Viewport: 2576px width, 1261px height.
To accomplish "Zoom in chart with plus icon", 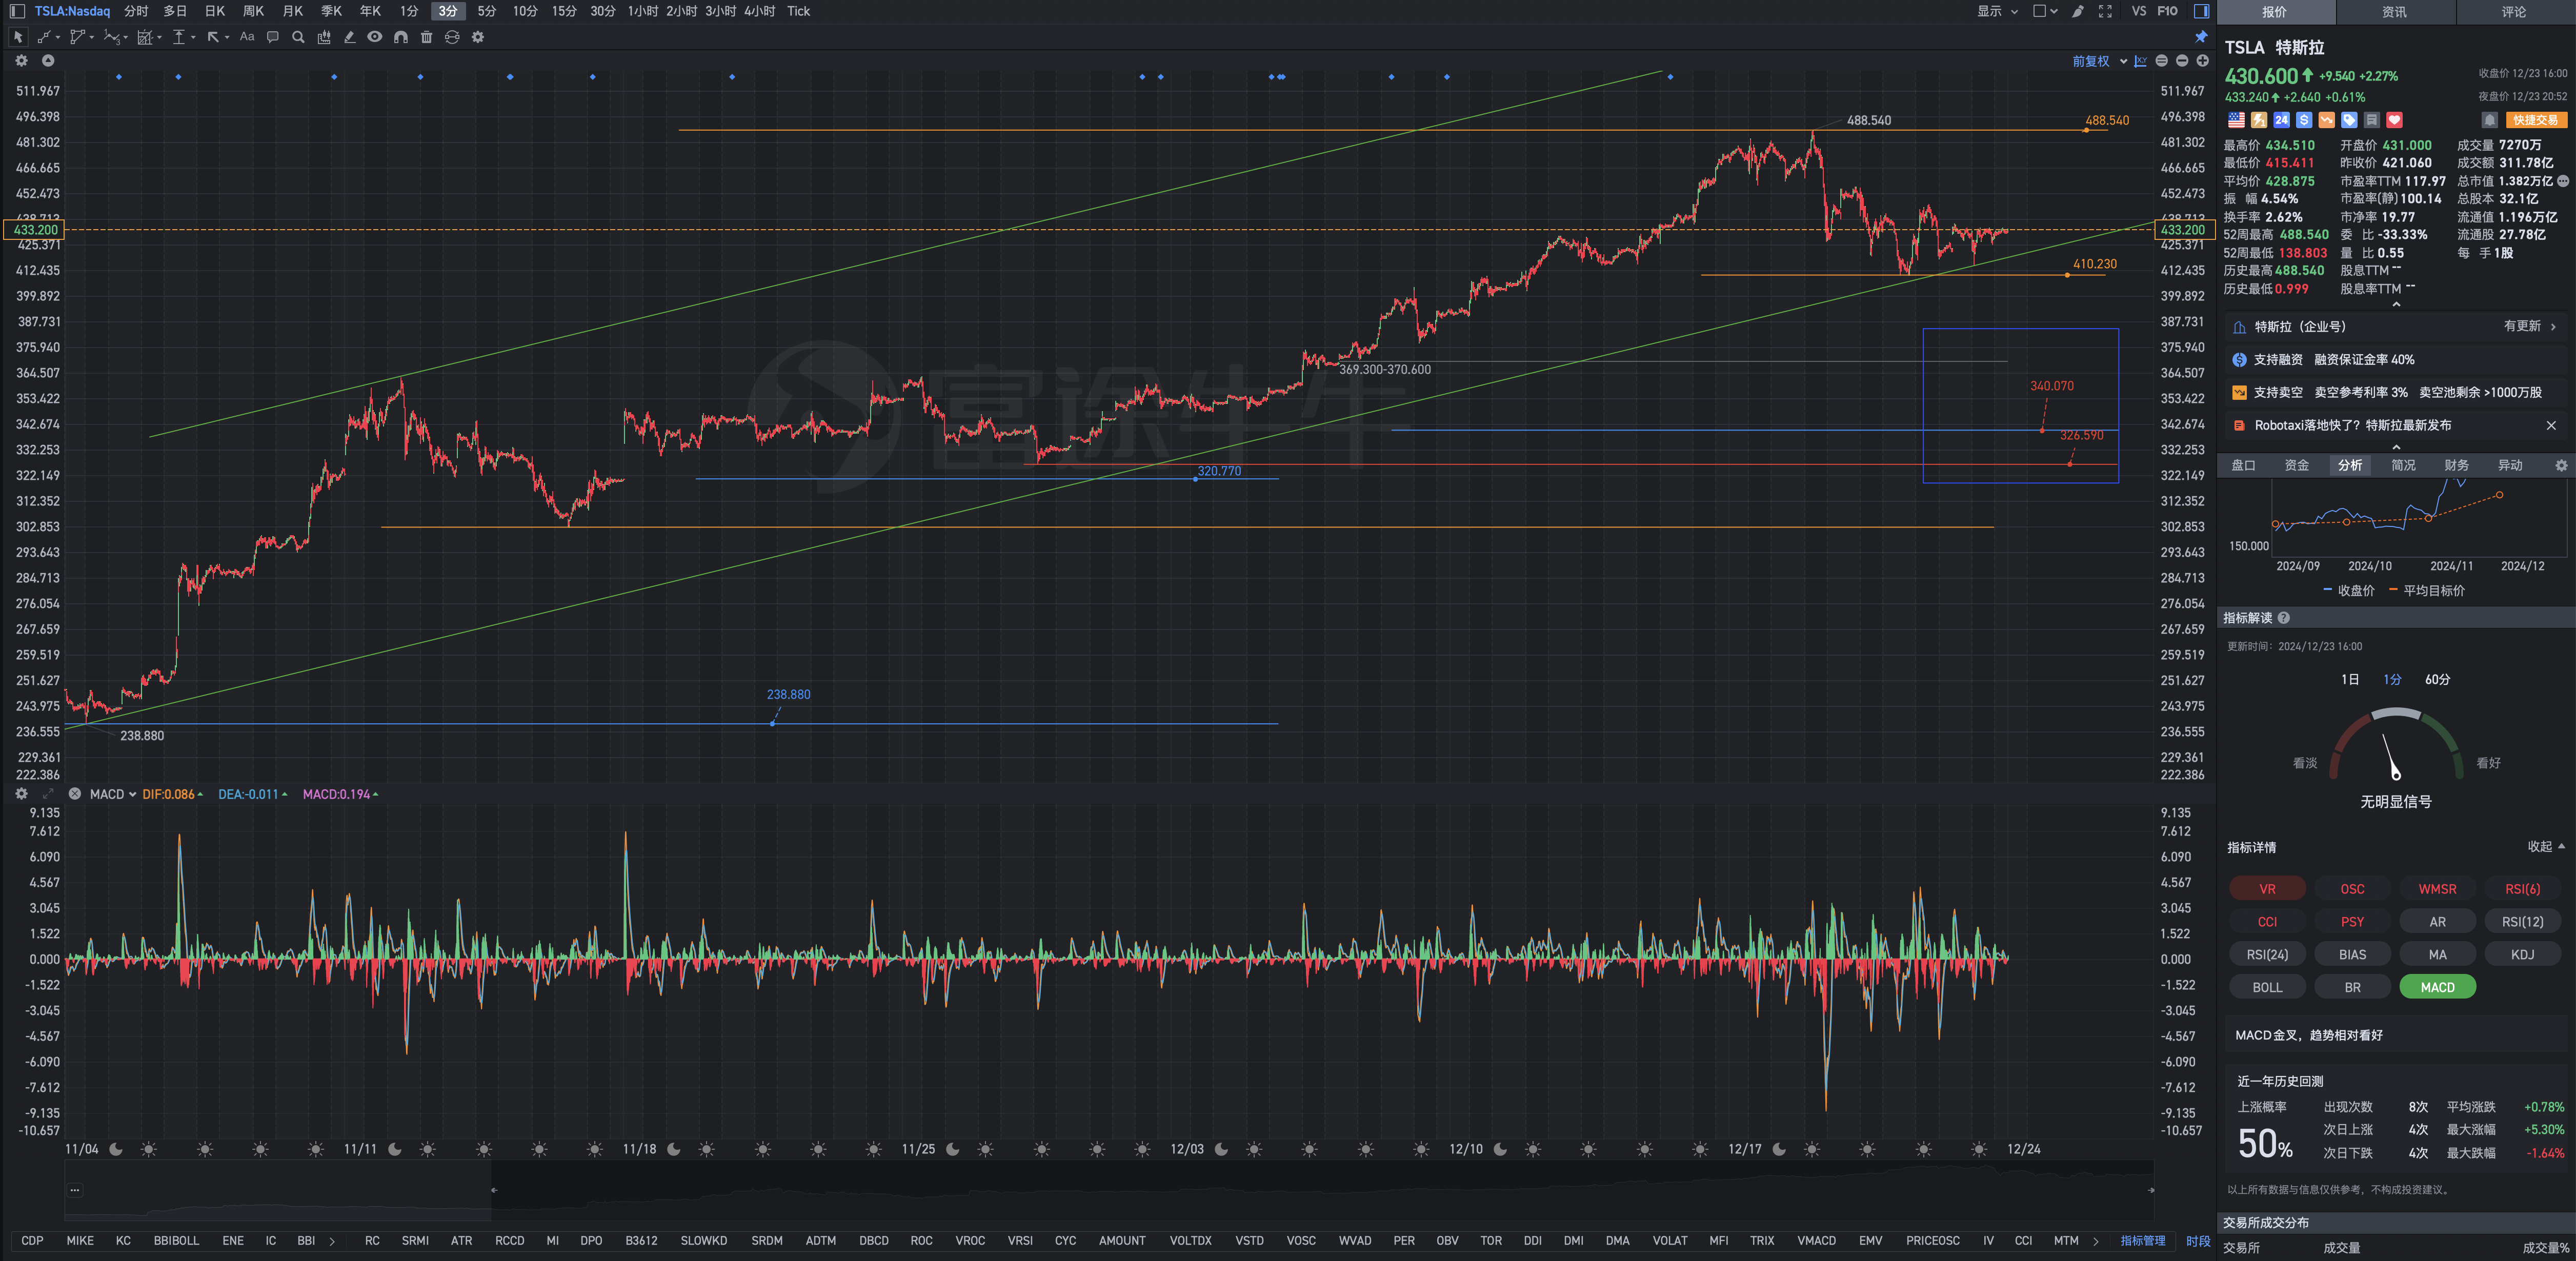I will pos(2202,61).
